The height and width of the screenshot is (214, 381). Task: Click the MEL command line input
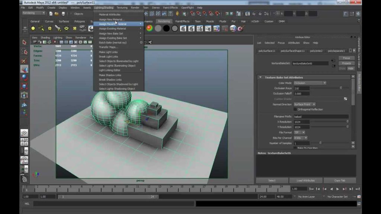coord(114,204)
